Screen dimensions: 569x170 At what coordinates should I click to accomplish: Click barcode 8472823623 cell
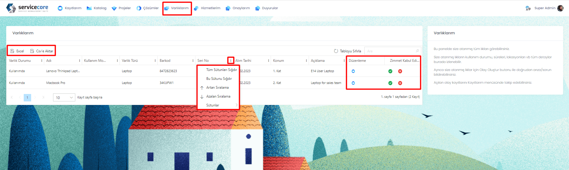point(168,71)
